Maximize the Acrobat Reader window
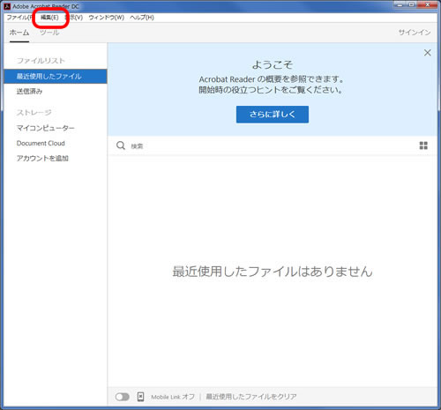441x410 pixels. 412,4
